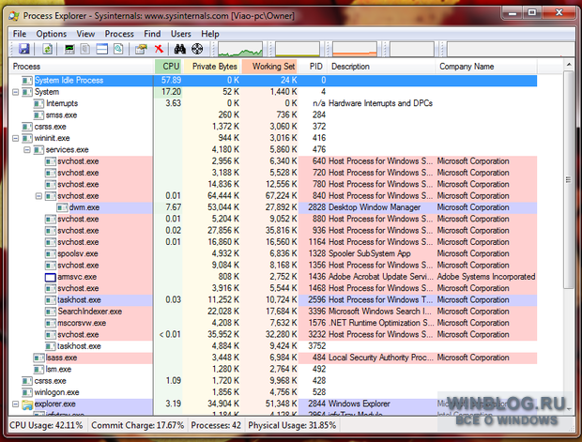Viewport: 582px width, 442px height.
Task: Click 'Physical Usage: 31.85%' in status bar
Action: click(292, 425)
